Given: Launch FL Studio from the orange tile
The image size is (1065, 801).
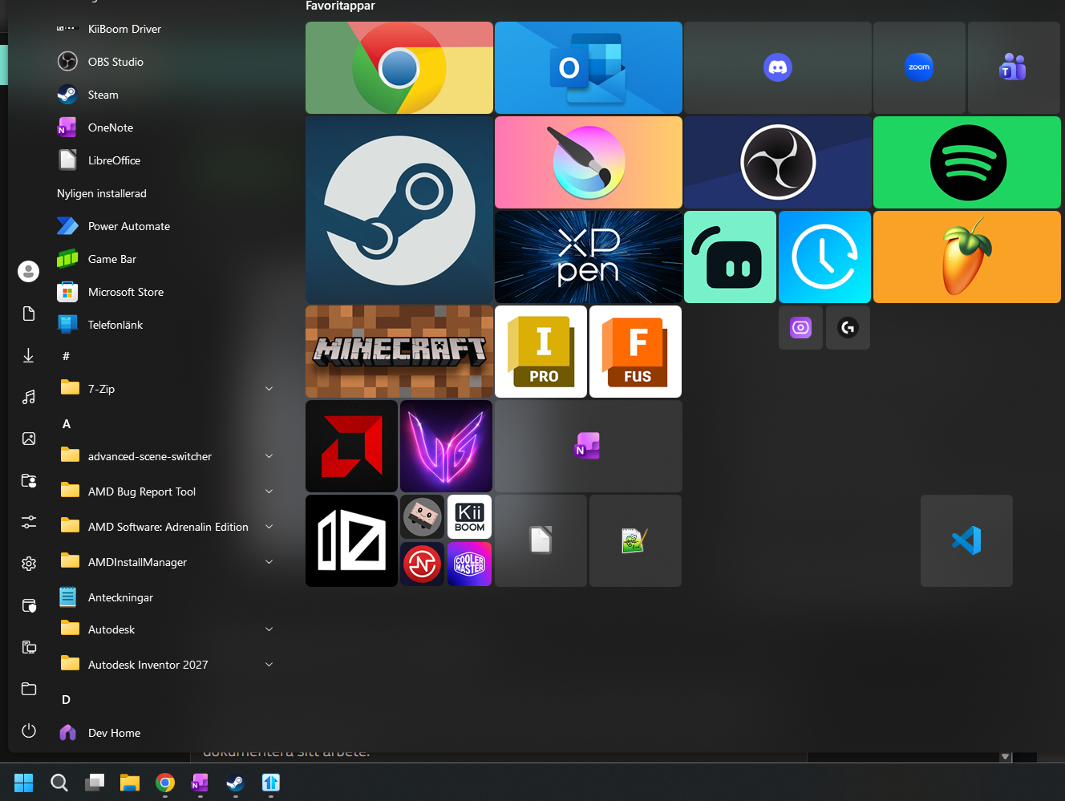Looking at the screenshot, I should [x=967, y=257].
